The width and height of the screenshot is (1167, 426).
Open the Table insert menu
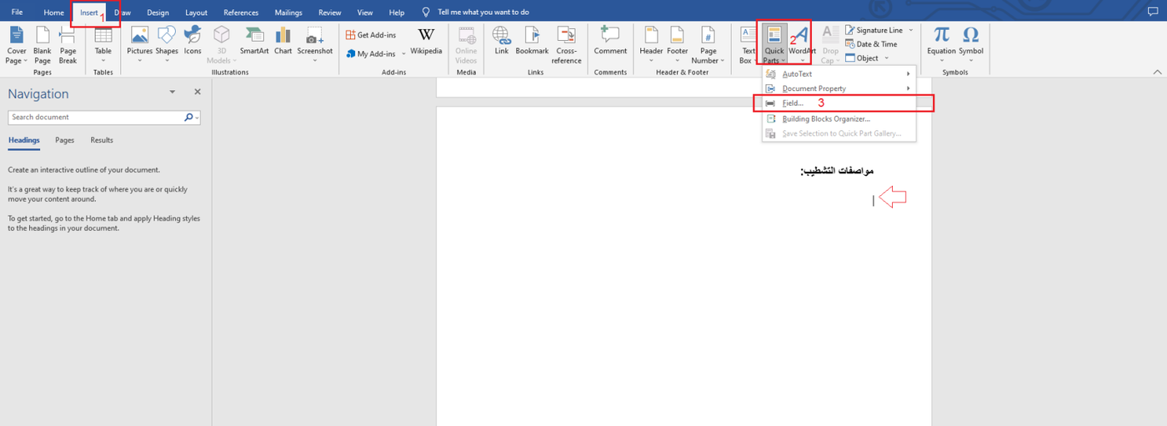click(103, 45)
